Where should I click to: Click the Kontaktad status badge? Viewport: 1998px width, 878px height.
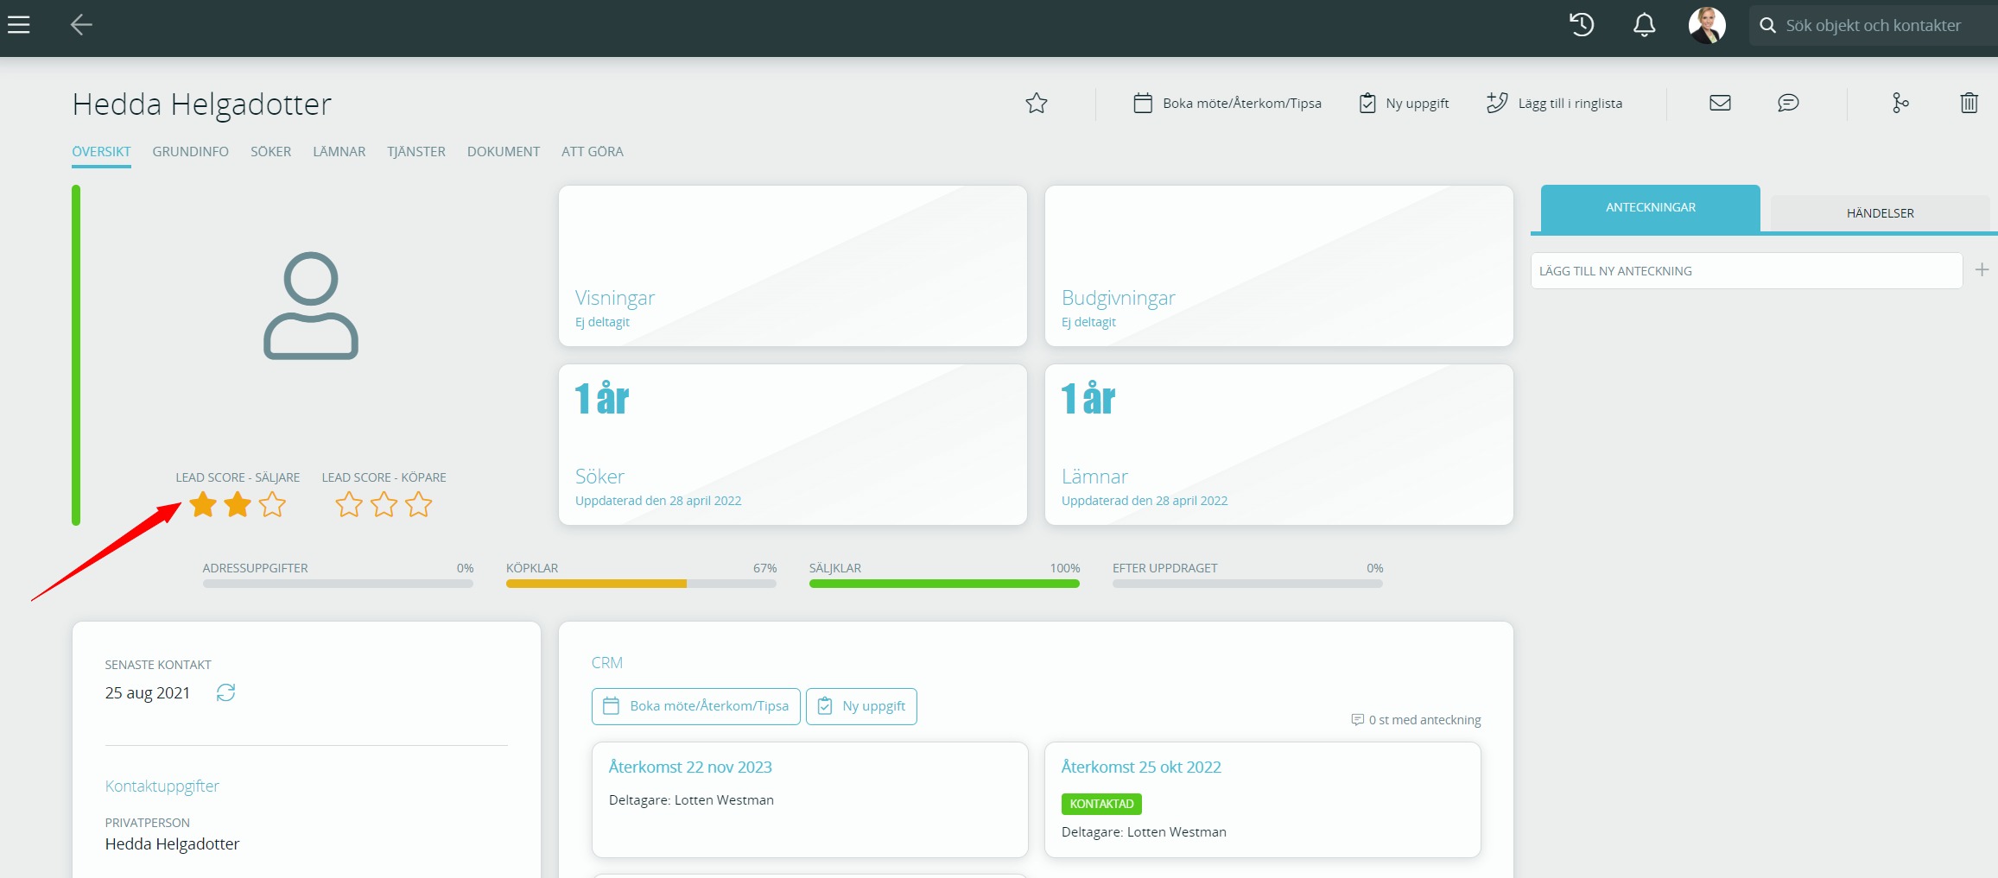point(1101,804)
